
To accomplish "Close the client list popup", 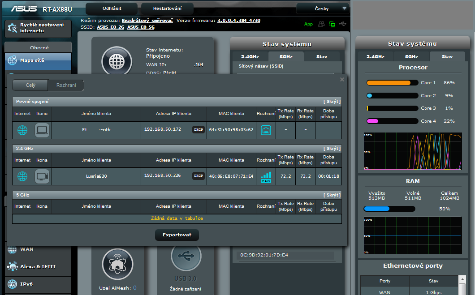I will 342,80.
